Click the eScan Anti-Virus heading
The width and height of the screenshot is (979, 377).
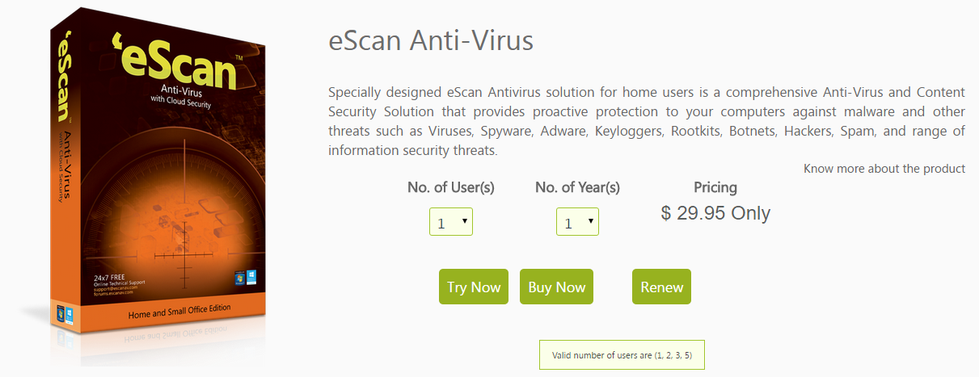pyautogui.click(x=431, y=40)
